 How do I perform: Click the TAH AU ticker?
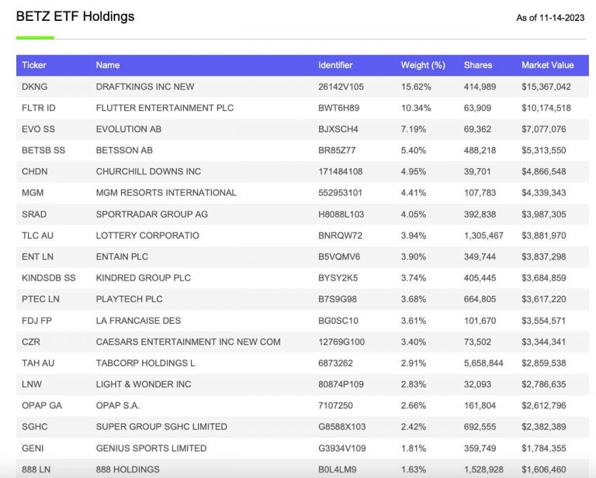coord(38,363)
